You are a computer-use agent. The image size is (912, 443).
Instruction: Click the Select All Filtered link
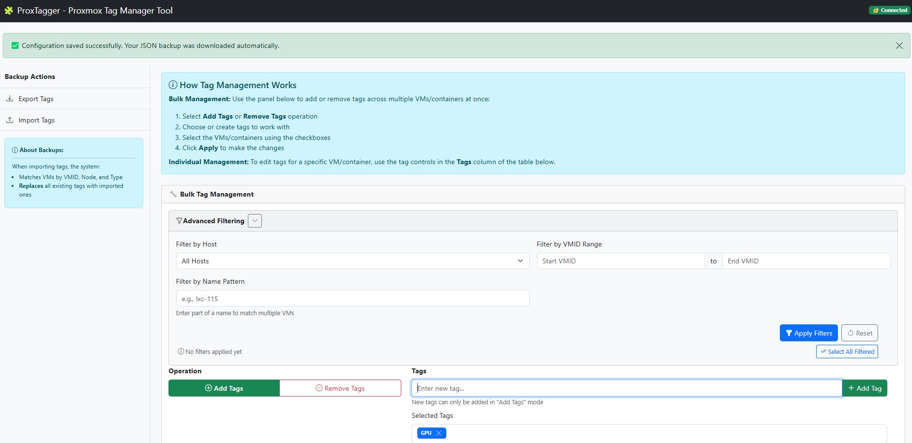coord(847,351)
